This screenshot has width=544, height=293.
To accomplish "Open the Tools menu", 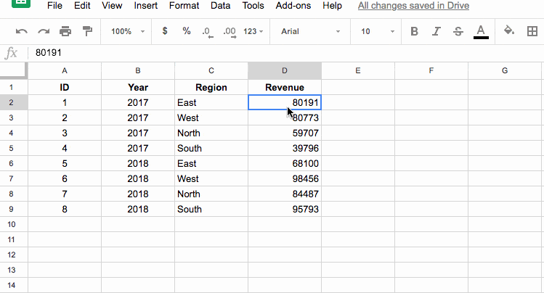I will (253, 6).
